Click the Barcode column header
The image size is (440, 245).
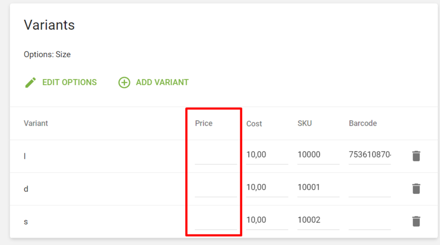point(362,124)
